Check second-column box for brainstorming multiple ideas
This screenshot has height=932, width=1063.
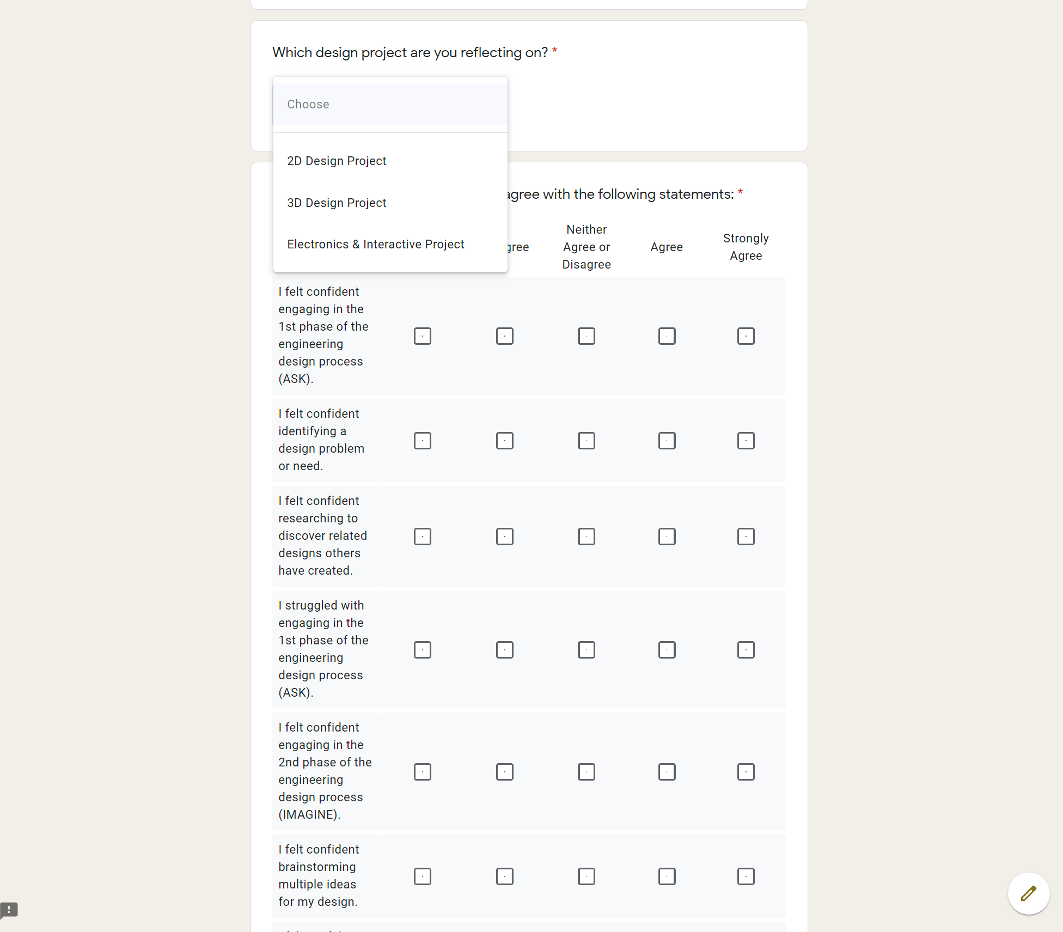click(504, 876)
